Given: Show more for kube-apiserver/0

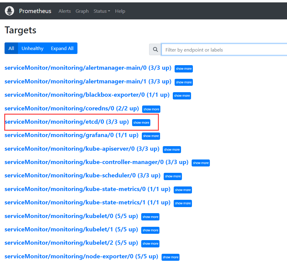Looking at the screenshot, I should pos(172,149).
